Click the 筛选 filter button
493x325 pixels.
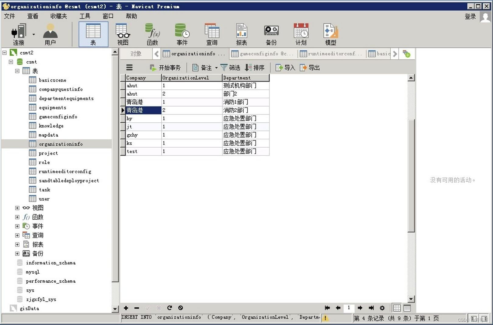pyautogui.click(x=230, y=68)
